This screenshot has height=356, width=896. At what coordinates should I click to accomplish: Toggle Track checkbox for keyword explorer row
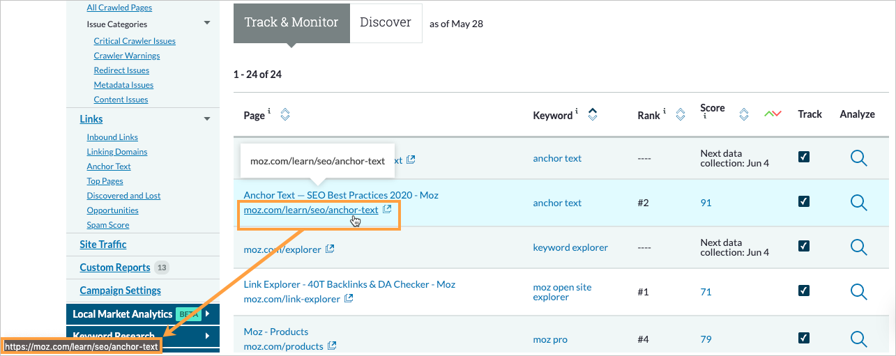coord(804,246)
